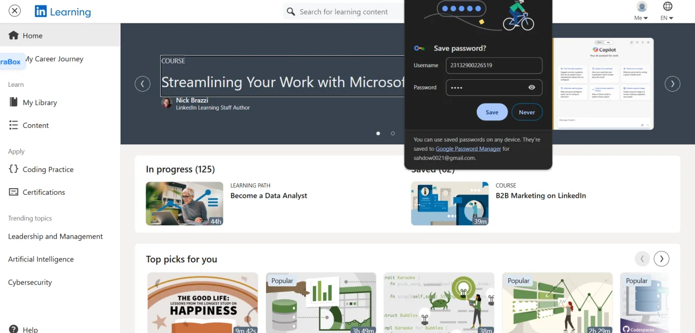The width and height of the screenshot is (695, 333).
Task: Open My Career Journey in sidebar
Action: [53, 59]
